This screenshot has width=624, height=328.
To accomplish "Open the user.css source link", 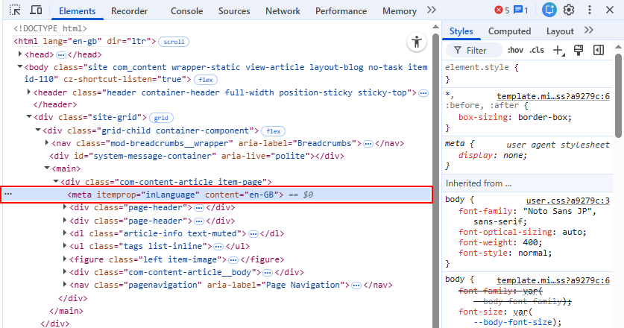I will tap(568, 201).
